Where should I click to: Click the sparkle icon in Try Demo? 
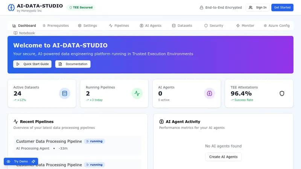[33, 161]
